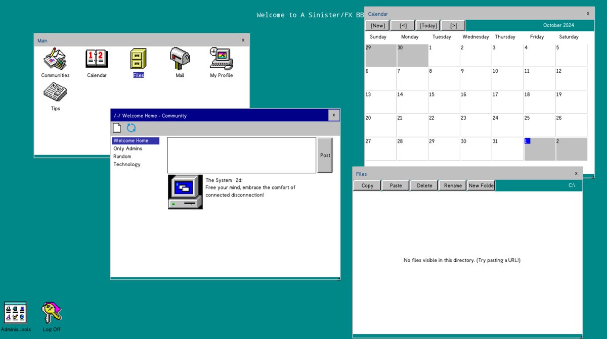Close the Files window
The height and width of the screenshot is (339, 607).
[x=576, y=173]
